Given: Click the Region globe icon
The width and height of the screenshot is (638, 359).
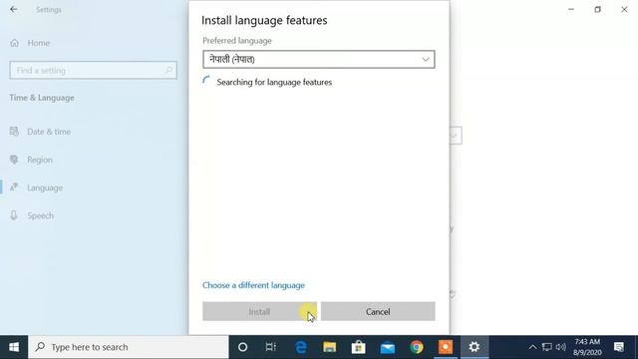Looking at the screenshot, I should point(14,160).
